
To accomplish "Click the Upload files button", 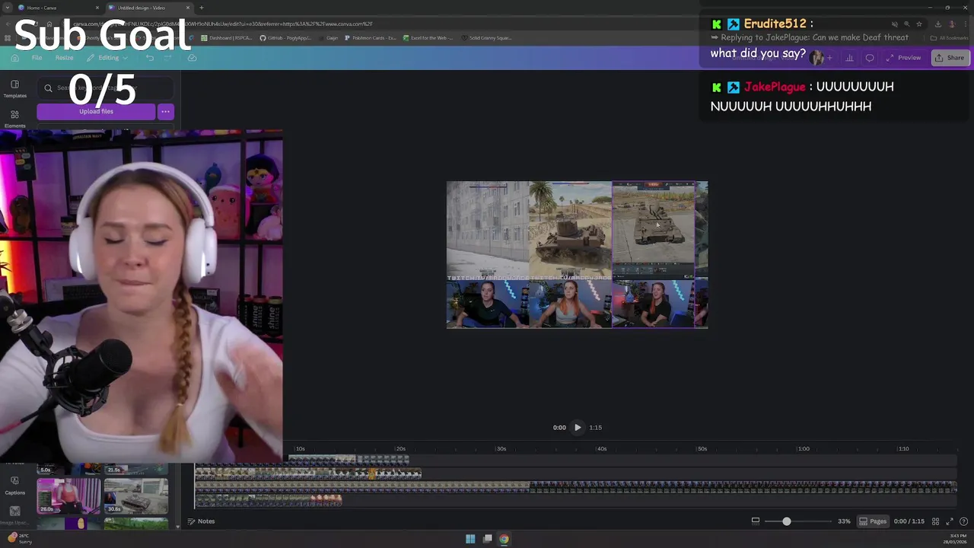I will [96, 112].
